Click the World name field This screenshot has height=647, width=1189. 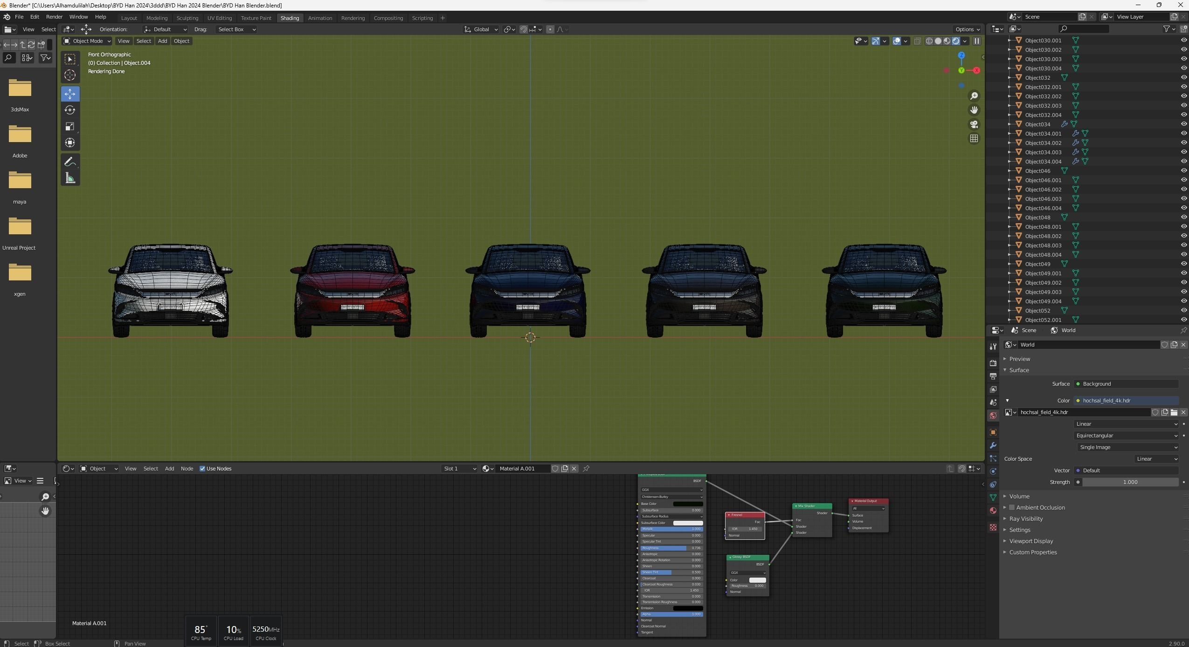click(x=1088, y=345)
